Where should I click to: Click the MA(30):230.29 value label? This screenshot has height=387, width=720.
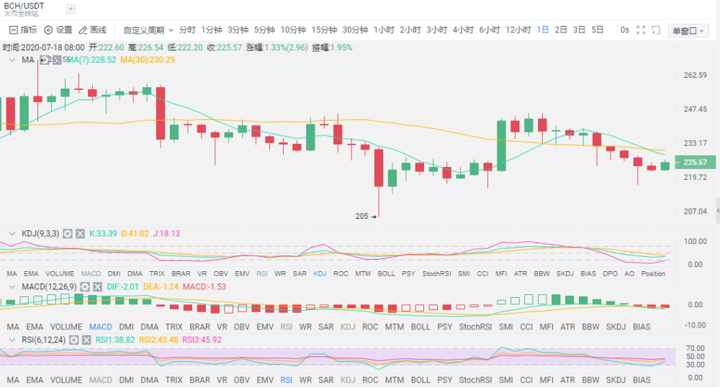pyautogui.click(x=148, y=60)
